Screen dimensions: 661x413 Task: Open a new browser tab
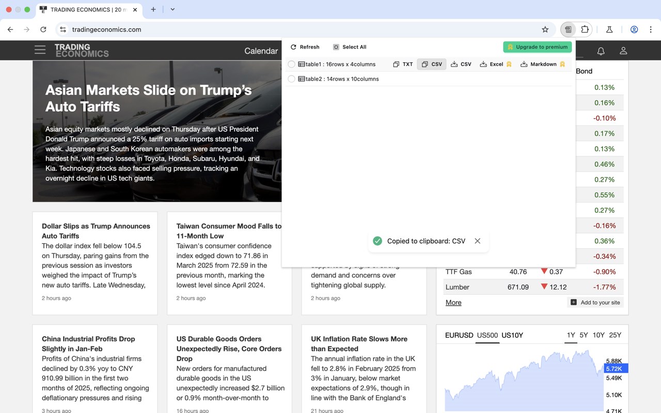tap(153, 9)
